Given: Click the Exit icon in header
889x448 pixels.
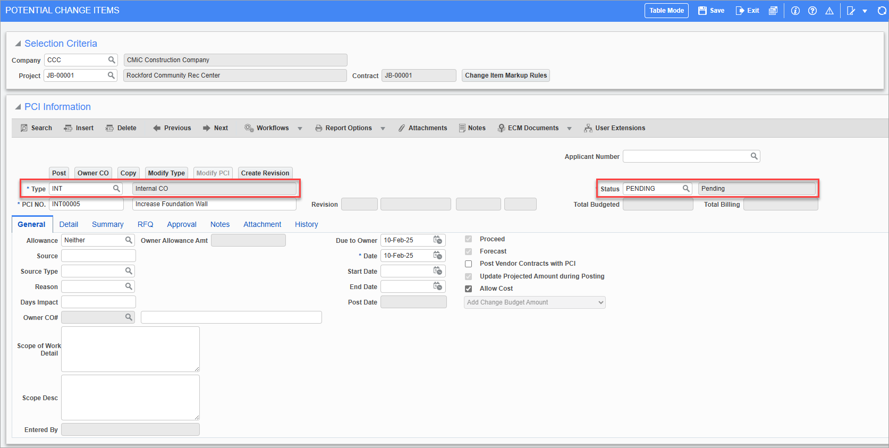Looking at the screenshot, I should (x=740, y=11).
